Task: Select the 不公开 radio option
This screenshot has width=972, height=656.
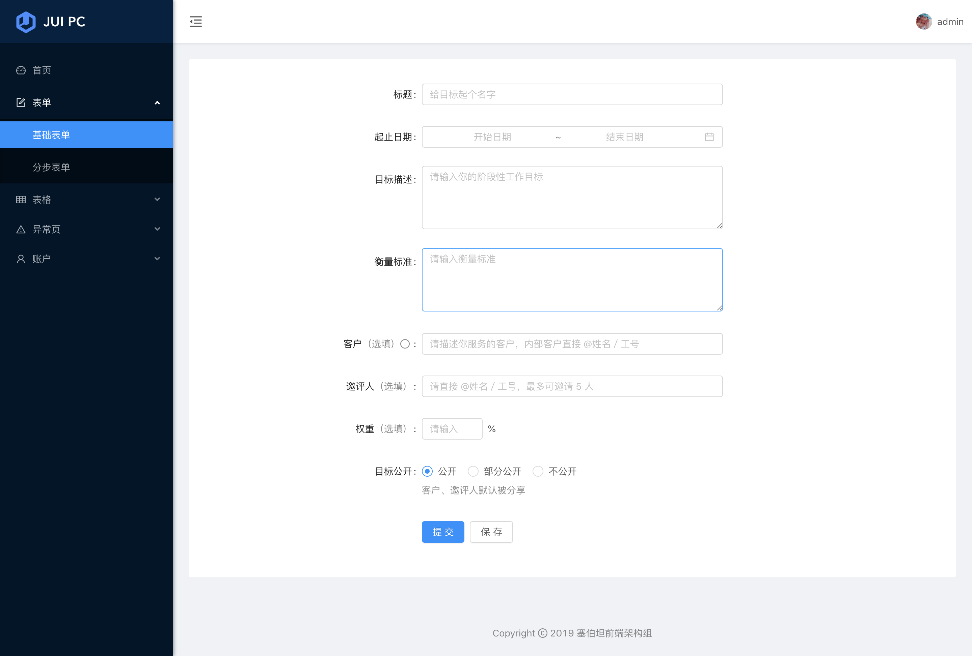Action: [x=538, y=472]
